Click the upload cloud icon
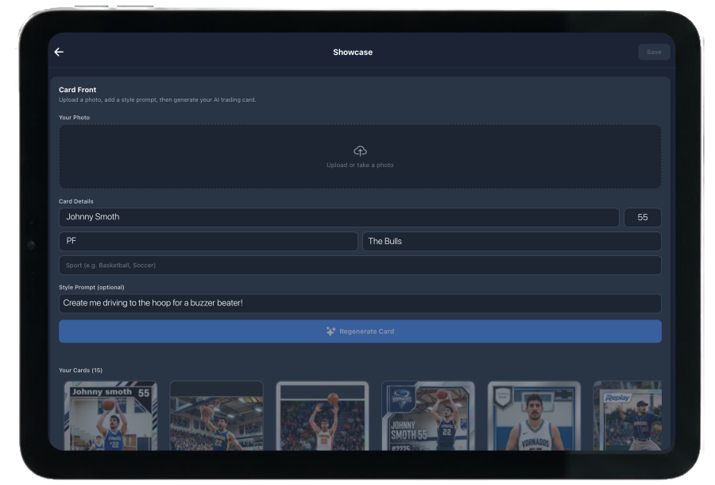The image size is (715, 485). pos(360,150)
